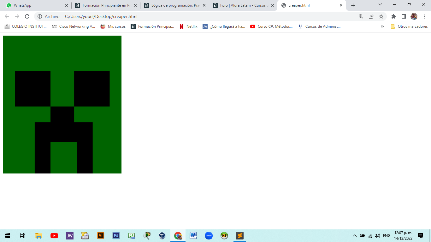The height and width of the screenshot is (242, 431).
Task: Reload the creaper.html page
Action: (x=27, y=16)
